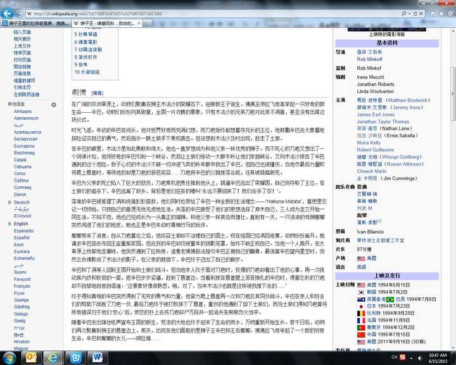Viewport: 456px width, 365px height.
Task: Launch Outlook from the taskbar
Action: pyautogui.click(x=31, y=357)
